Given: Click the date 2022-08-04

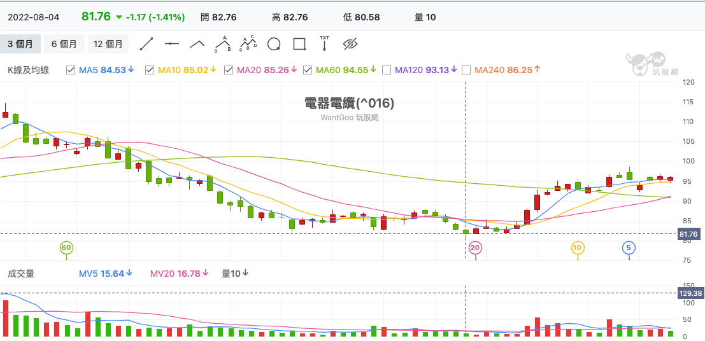Looking at the screenshot, I should tap(34, 18).
